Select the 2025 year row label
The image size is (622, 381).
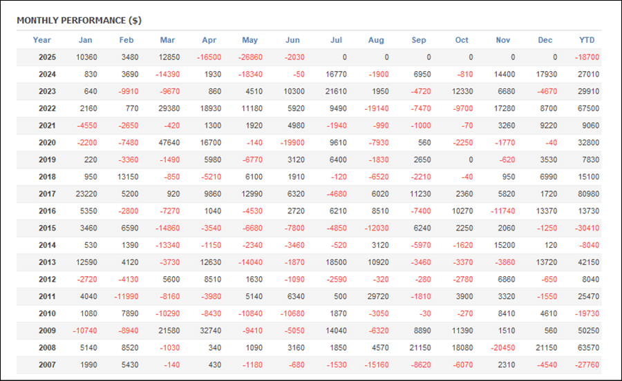click(x=47, y=57)
